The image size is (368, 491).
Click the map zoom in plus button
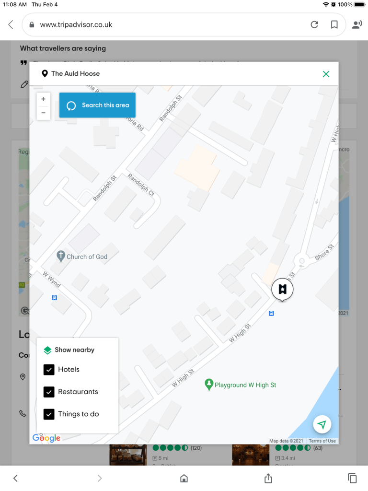(x=43, y=99)
